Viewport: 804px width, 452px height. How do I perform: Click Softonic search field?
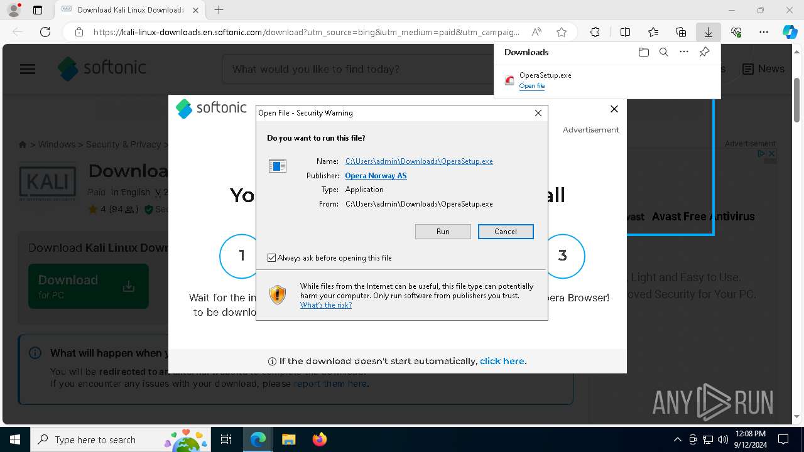pos(358,69)
